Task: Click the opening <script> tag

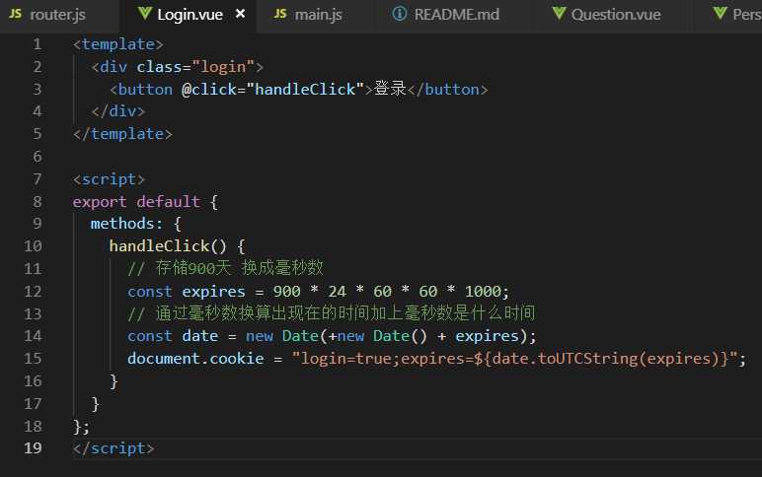Action: (109, 179)
